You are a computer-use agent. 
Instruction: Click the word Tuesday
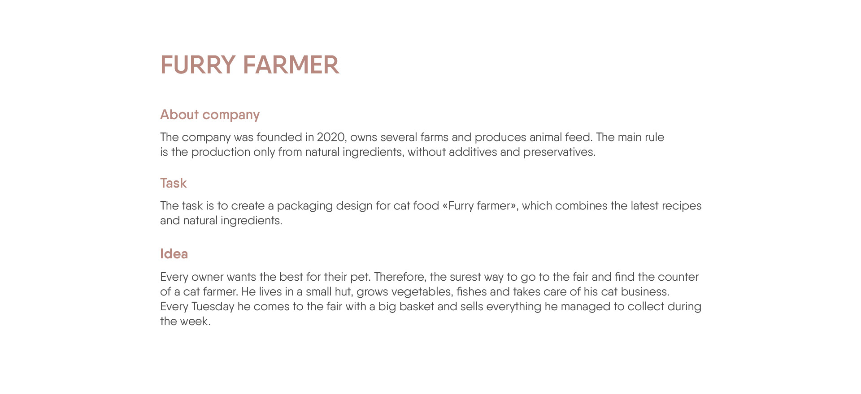[x=213, y=306]
